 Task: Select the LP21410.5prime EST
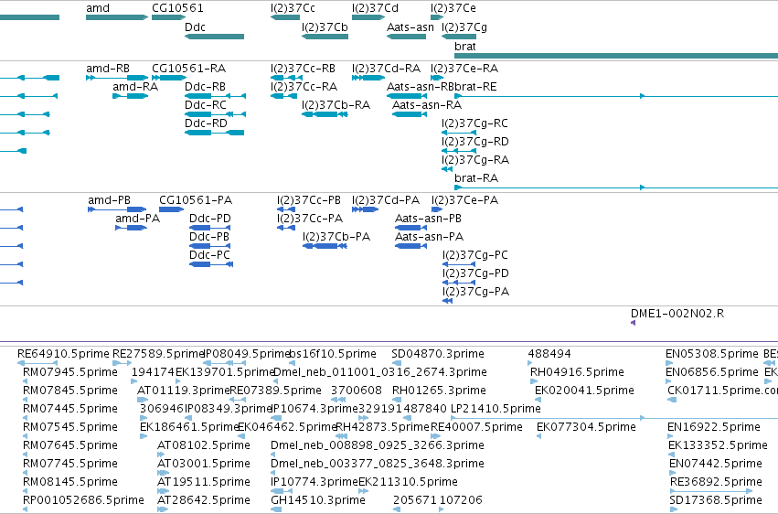[x=614, y=418]
